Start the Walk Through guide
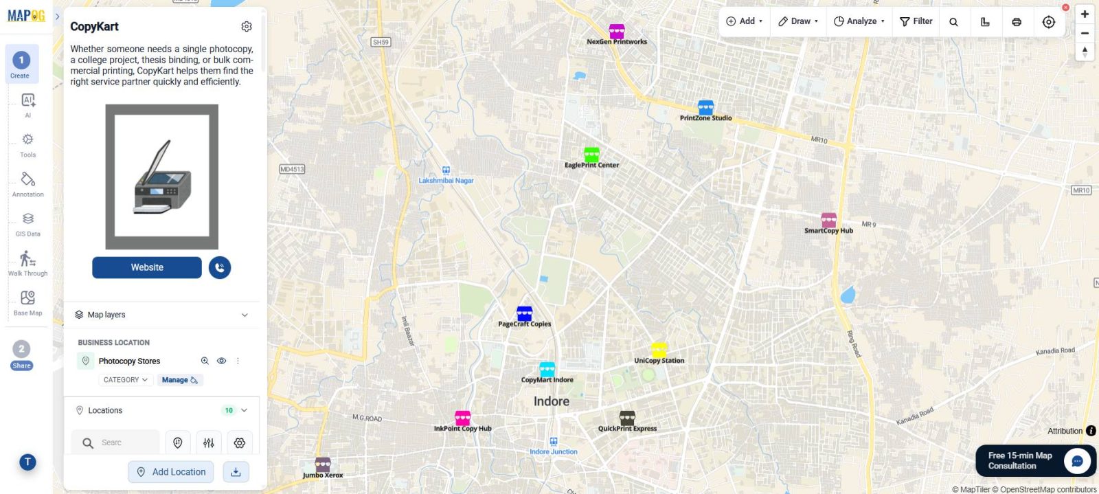Screen dimensions: 1099x494 pos(28,263)
